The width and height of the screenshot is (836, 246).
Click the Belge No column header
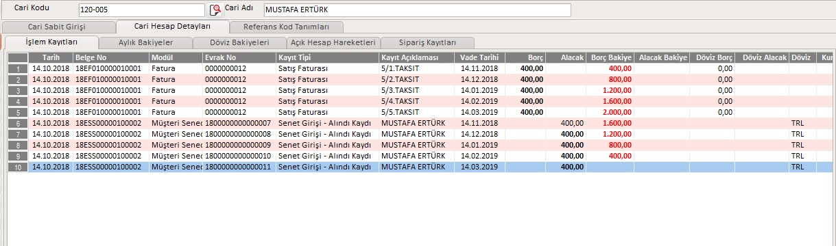(111, 58)
